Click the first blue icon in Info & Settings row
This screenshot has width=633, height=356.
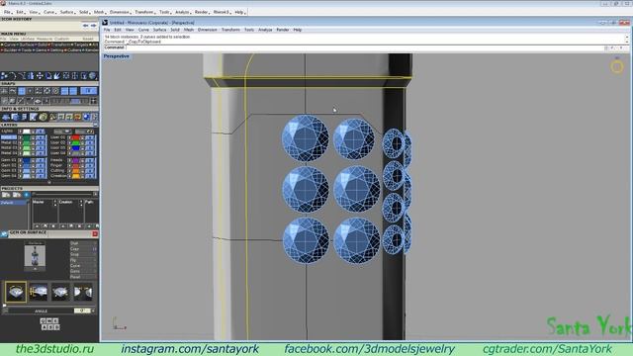6,117
